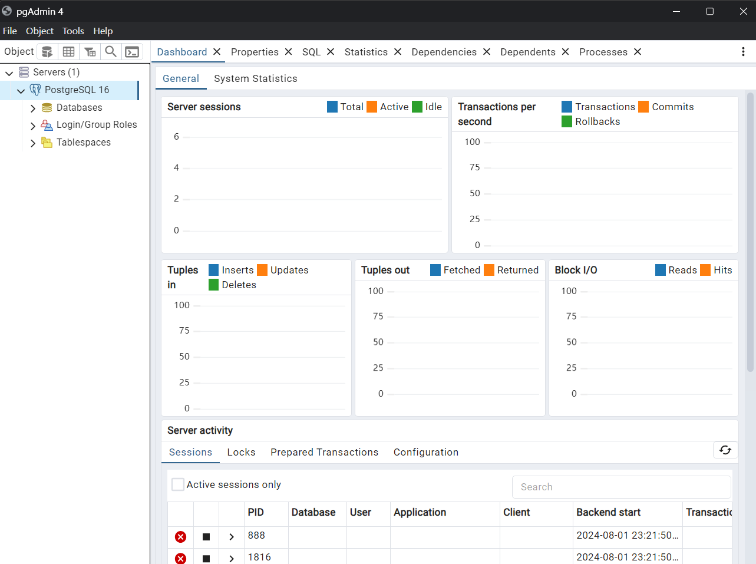Open the Query Tool toolbar icon
The image size is (756, 564).
coord(47,52)
